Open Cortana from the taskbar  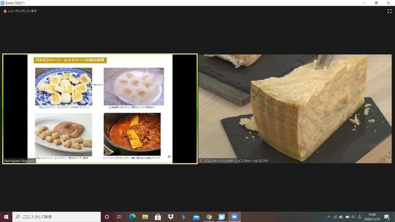point(107,216)
